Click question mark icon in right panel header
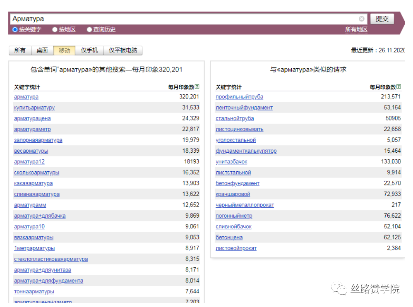 click(398, 86)
